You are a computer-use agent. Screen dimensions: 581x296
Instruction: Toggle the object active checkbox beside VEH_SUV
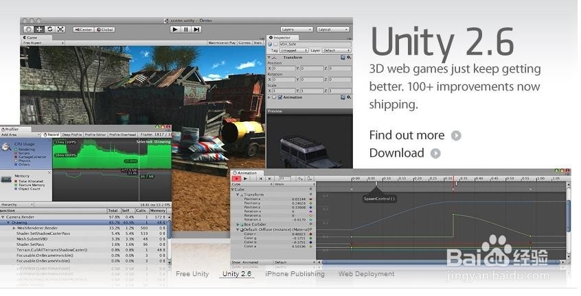coord(275,45)
